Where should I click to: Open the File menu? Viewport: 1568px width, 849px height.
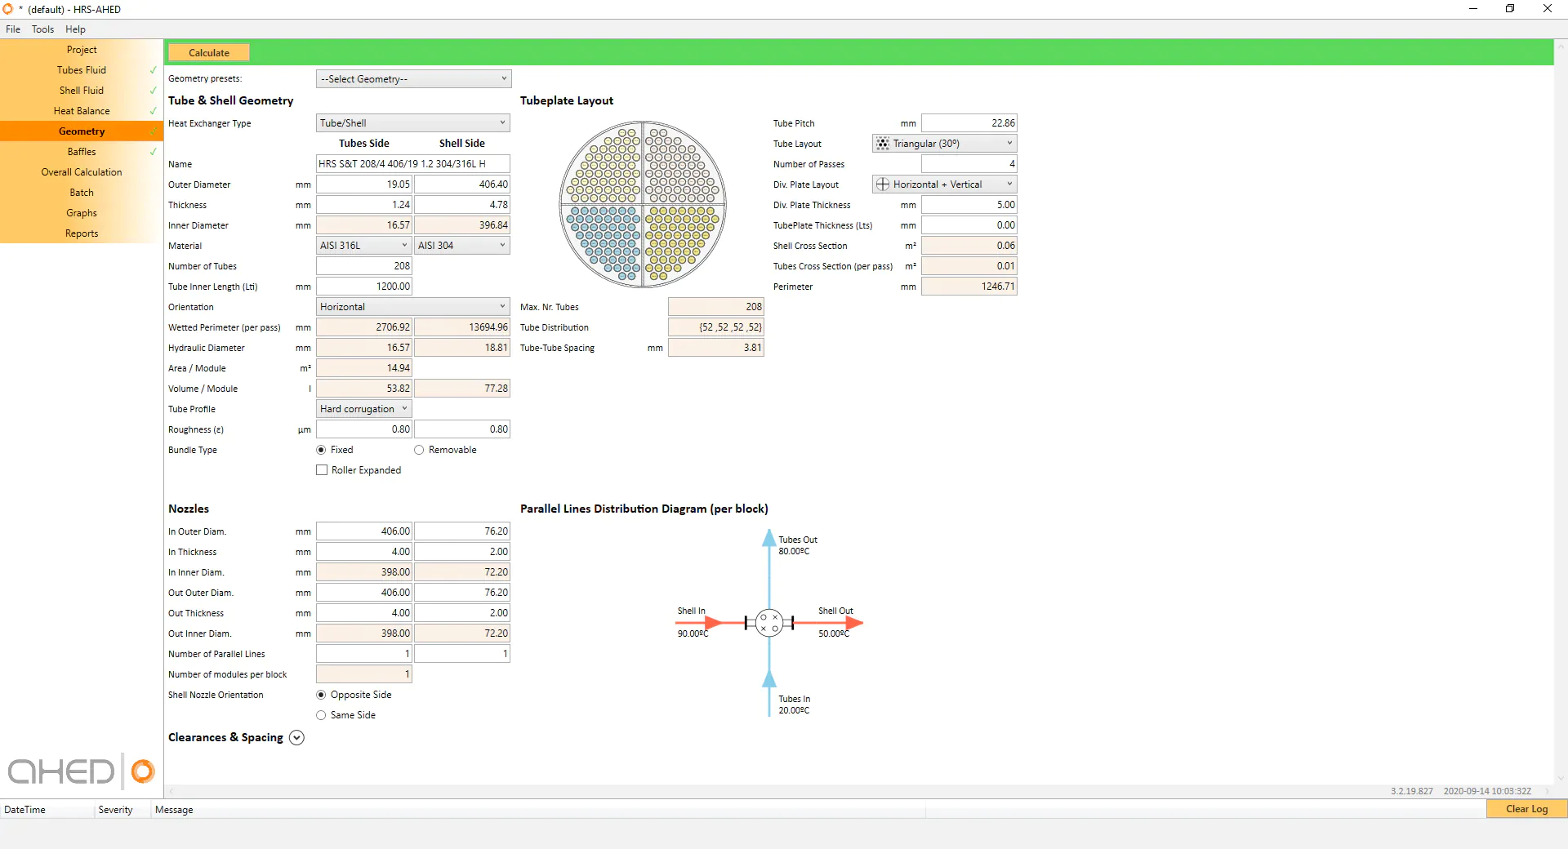[x=13, y=29]
